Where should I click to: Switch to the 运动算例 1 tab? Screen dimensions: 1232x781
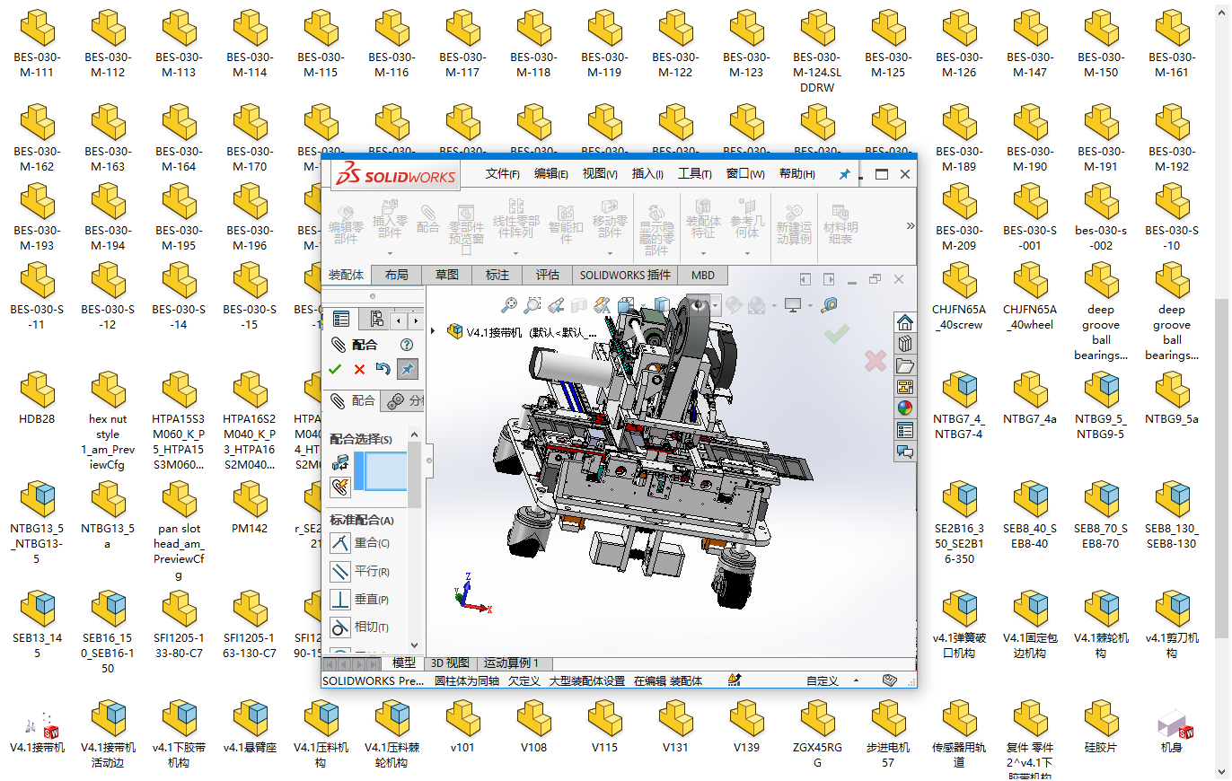coord(511,663)
